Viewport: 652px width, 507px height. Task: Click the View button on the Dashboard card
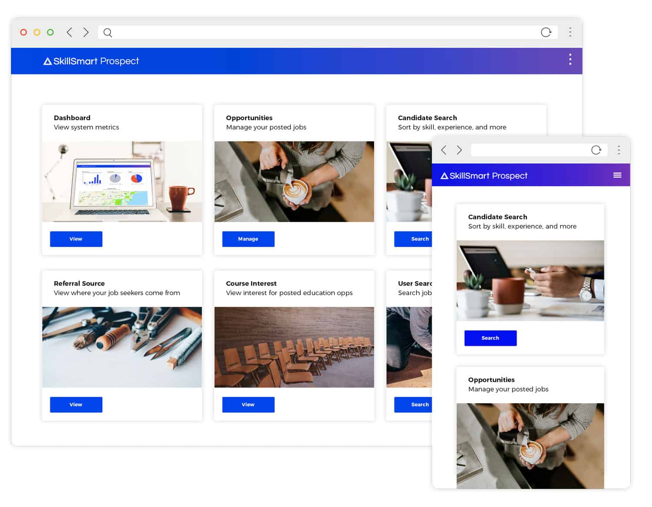click(76, 239)
